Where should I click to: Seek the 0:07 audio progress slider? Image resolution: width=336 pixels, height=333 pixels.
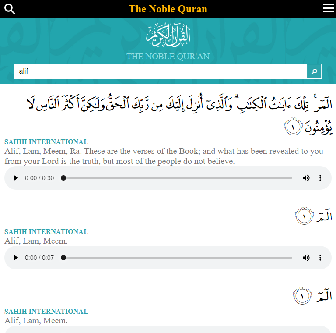coord(178,258)
